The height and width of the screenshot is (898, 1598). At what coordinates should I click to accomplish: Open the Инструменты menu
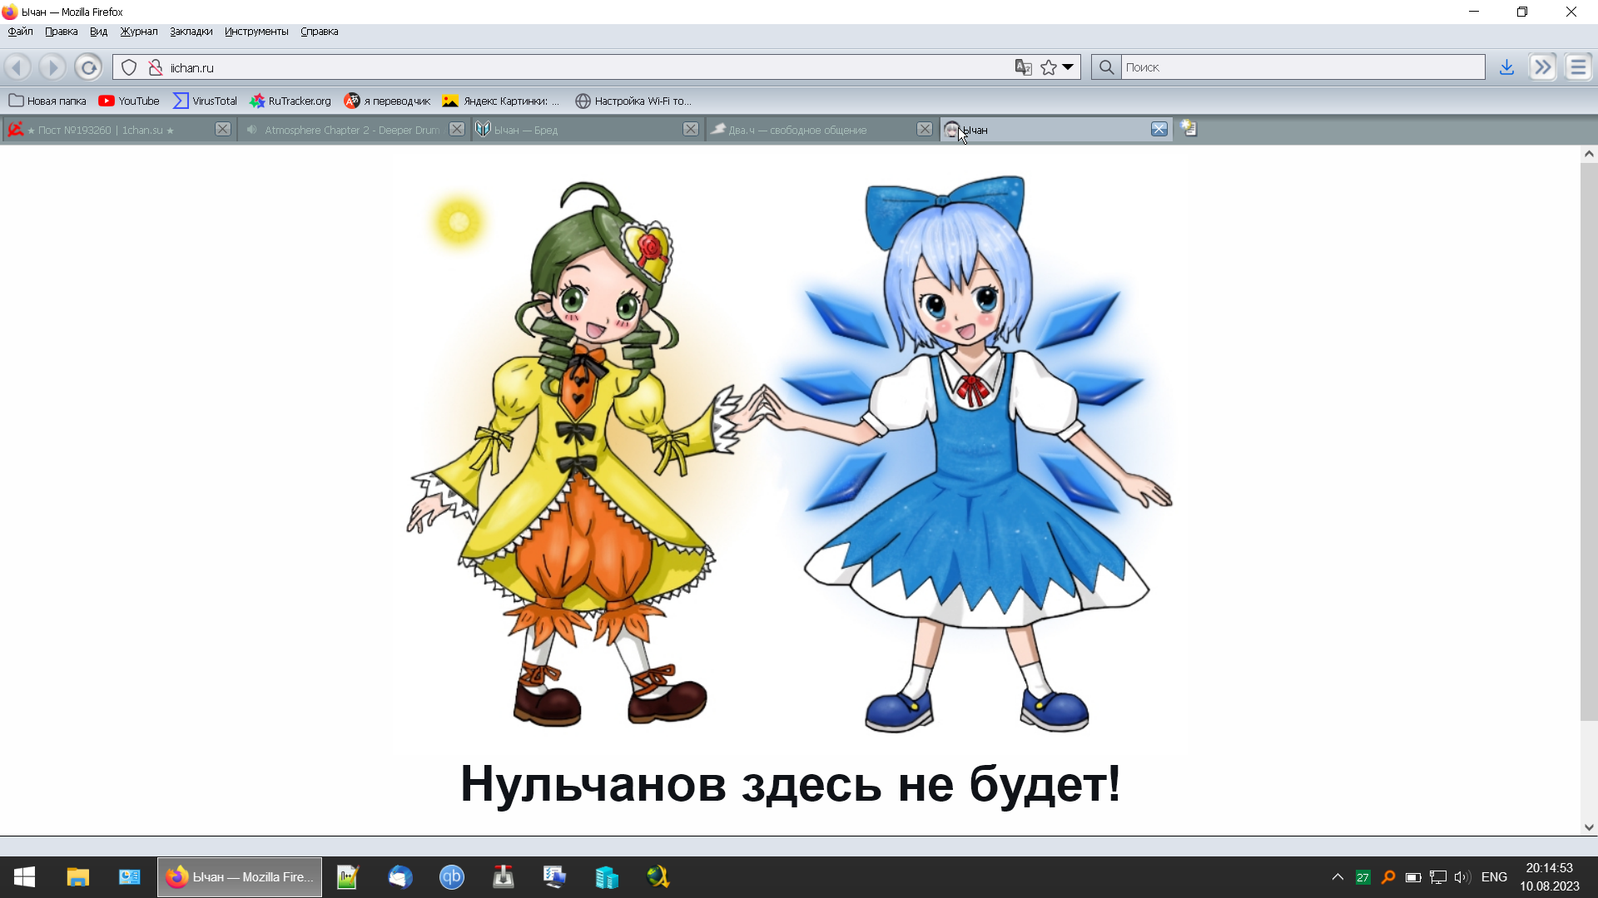[x=256, y=32]
